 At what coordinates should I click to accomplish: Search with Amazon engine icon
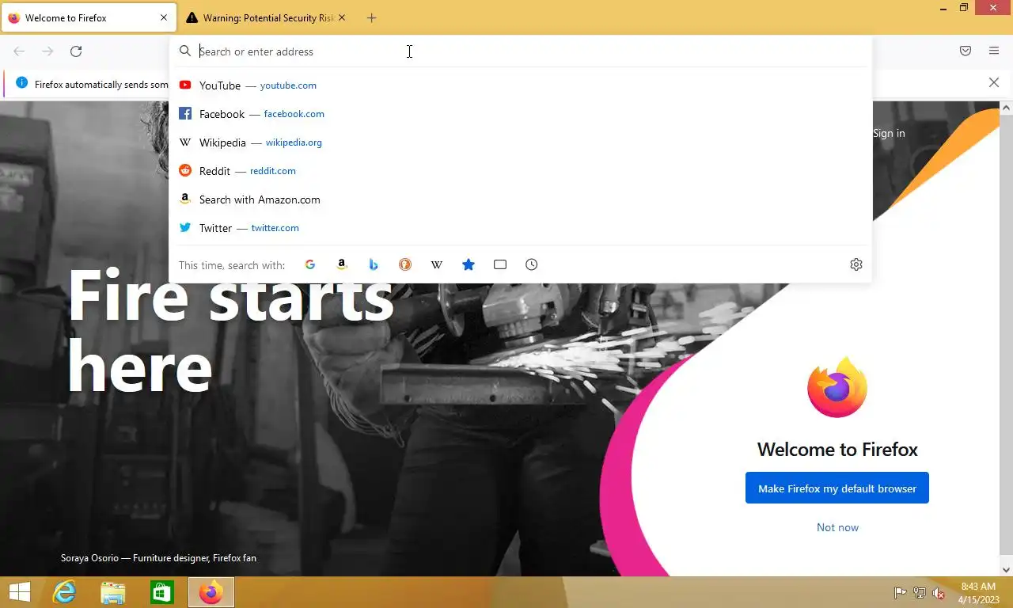tap(342, 264)
